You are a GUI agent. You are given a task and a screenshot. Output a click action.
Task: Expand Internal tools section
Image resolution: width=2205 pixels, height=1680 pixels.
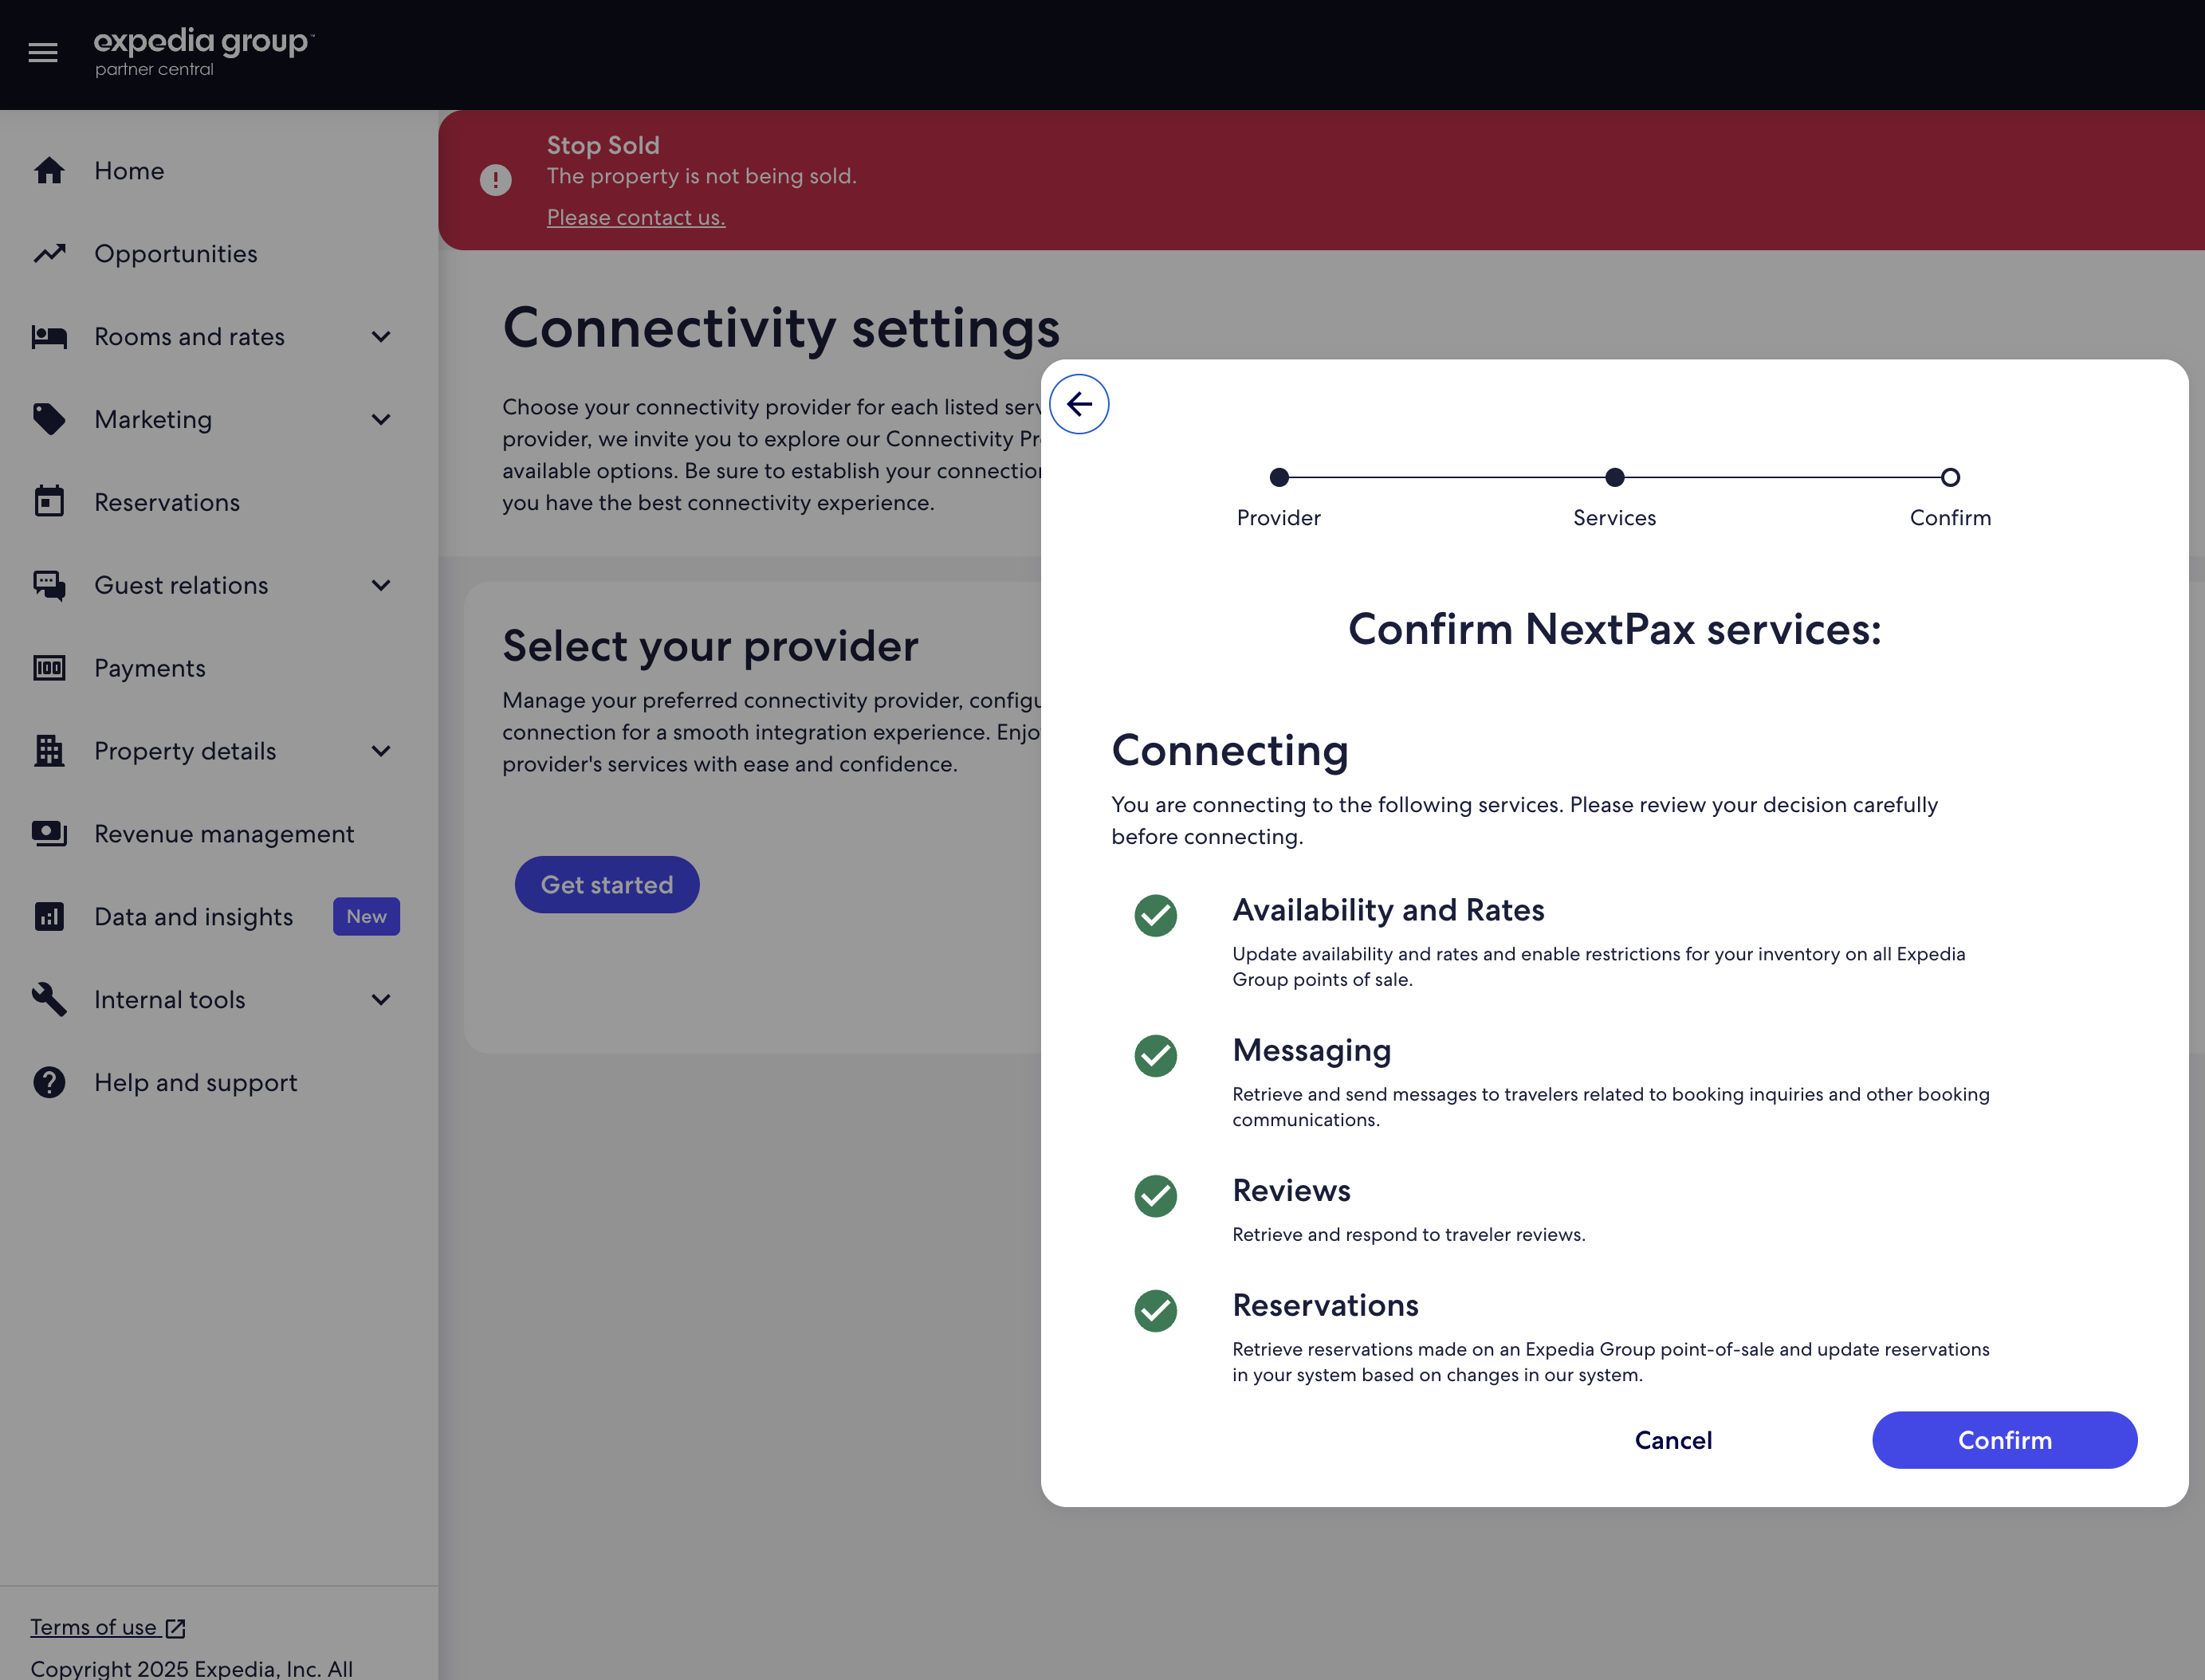381,1000
